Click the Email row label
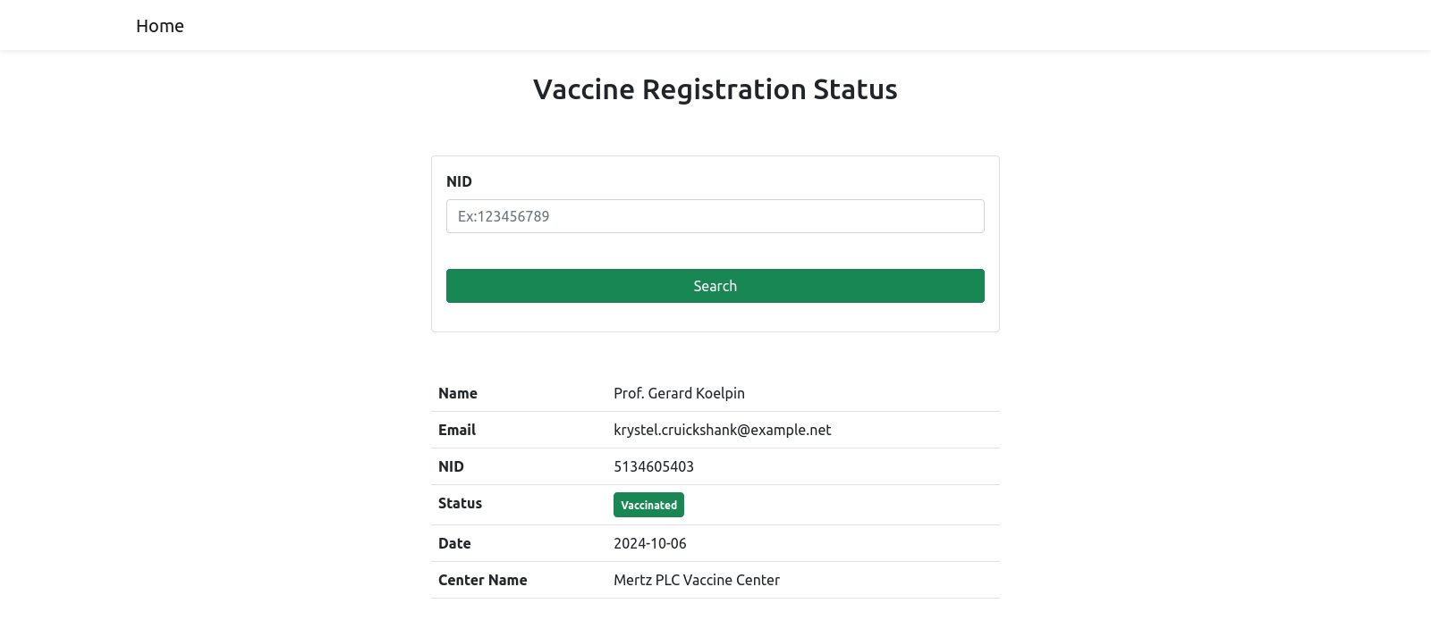The image size is (1431, 637). point(456,430)
